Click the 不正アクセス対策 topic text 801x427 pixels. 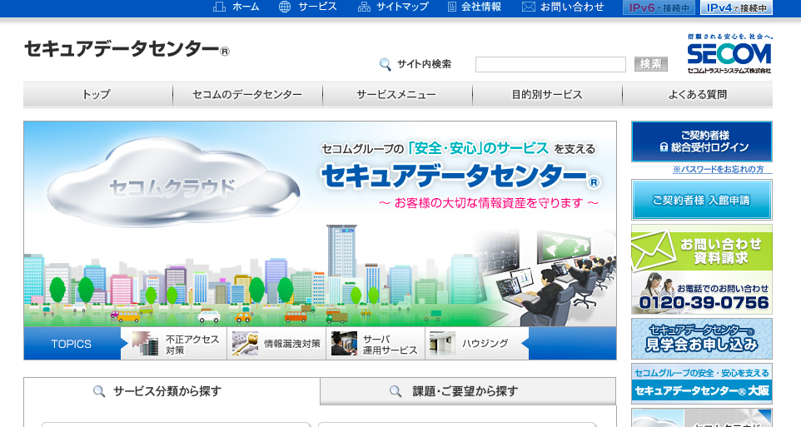[x=192, y=345]
